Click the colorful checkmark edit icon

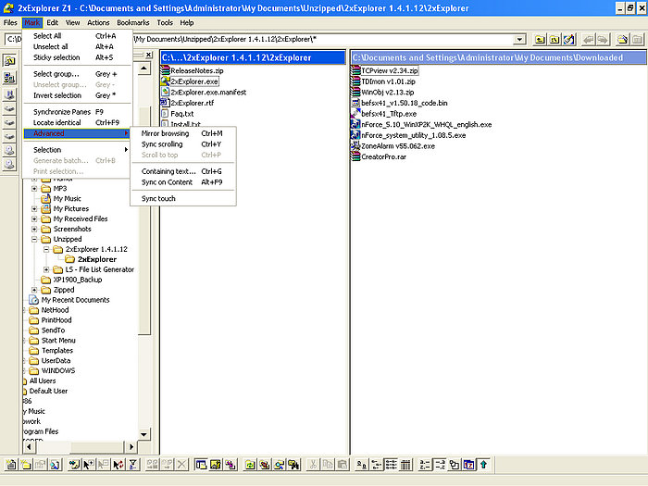[569, 39]
